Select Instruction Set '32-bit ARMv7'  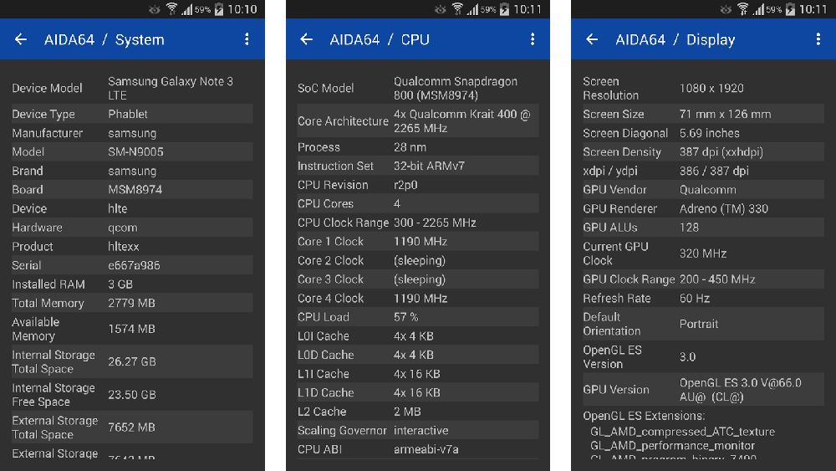429,166
